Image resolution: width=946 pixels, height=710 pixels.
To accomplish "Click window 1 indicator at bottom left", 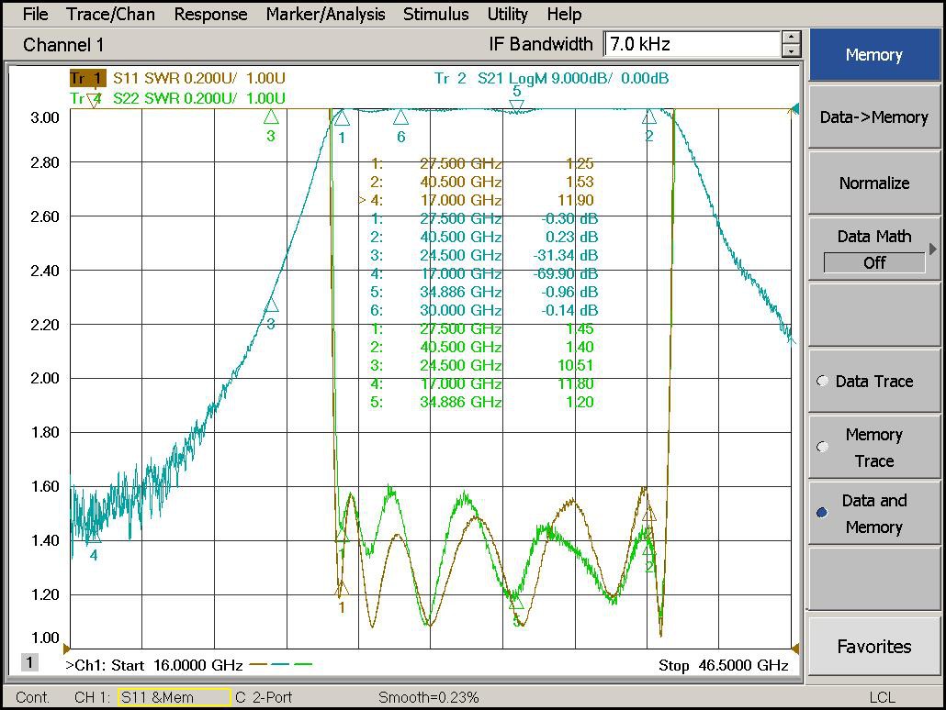I will point(29,662).
